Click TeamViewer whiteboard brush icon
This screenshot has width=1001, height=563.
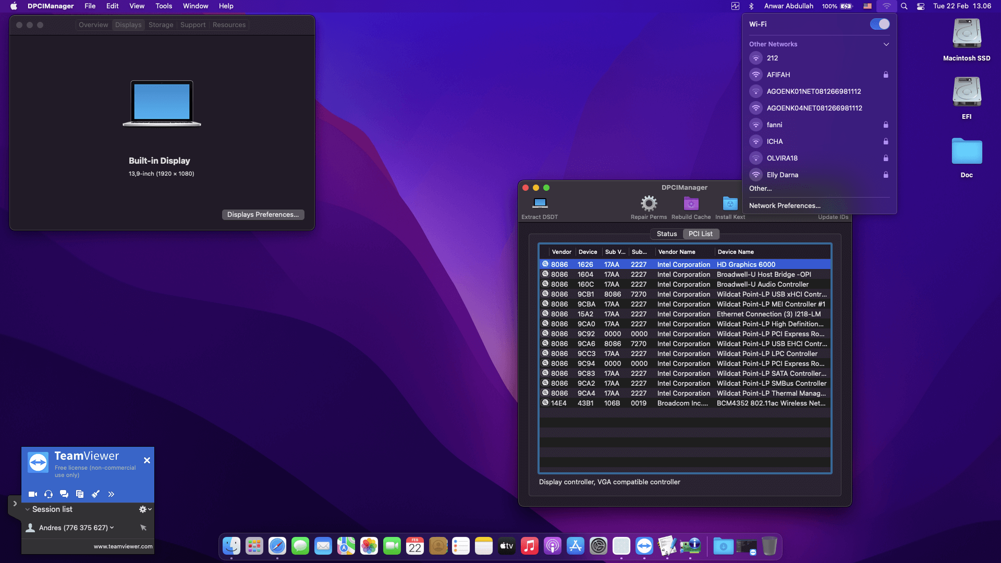point(95,494)
